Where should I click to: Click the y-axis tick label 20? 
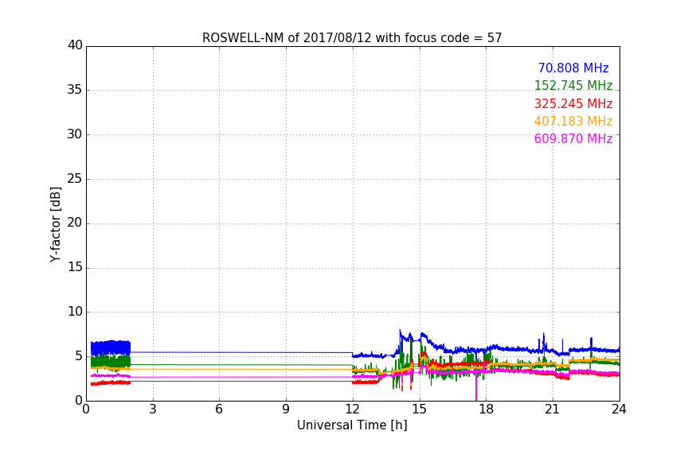pyautogui.click(x=75, y=223)
